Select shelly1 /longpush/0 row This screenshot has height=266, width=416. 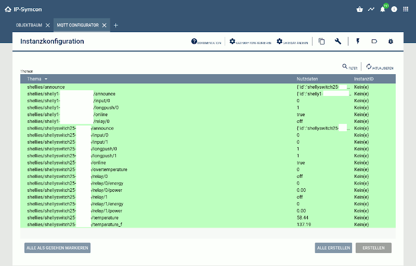[207, 107]
